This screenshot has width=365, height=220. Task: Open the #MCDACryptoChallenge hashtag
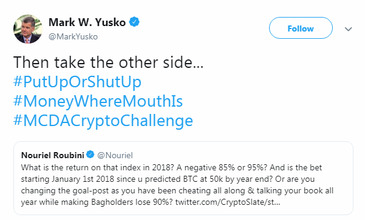tap(103, 121)
